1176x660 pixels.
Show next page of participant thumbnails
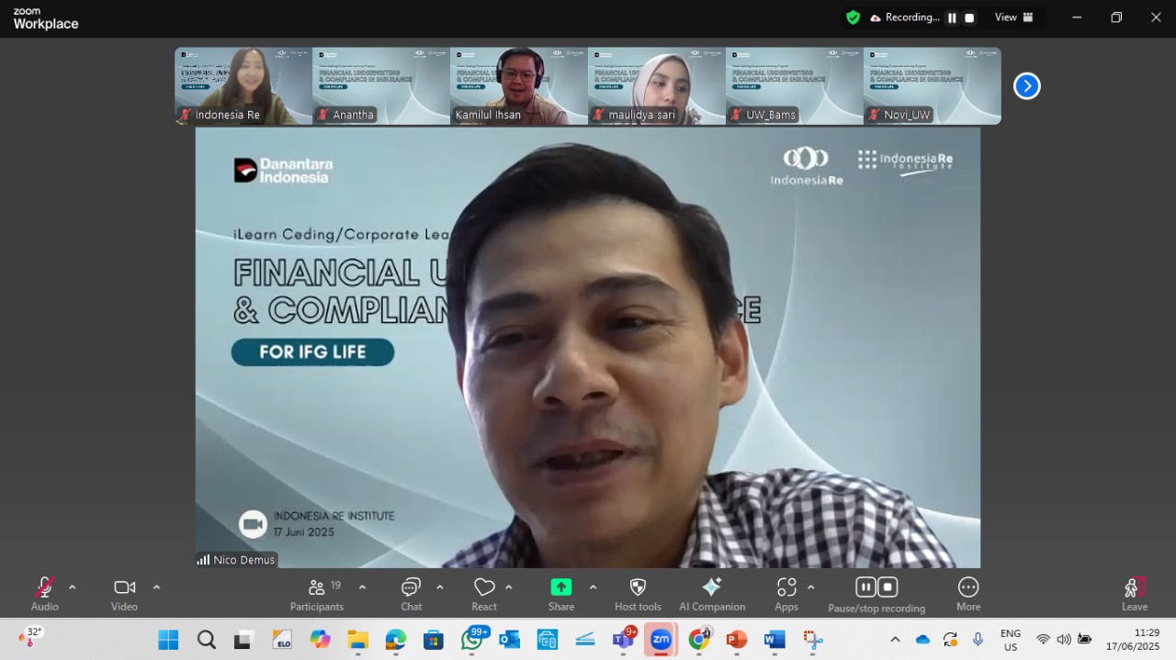(1026, 86)
